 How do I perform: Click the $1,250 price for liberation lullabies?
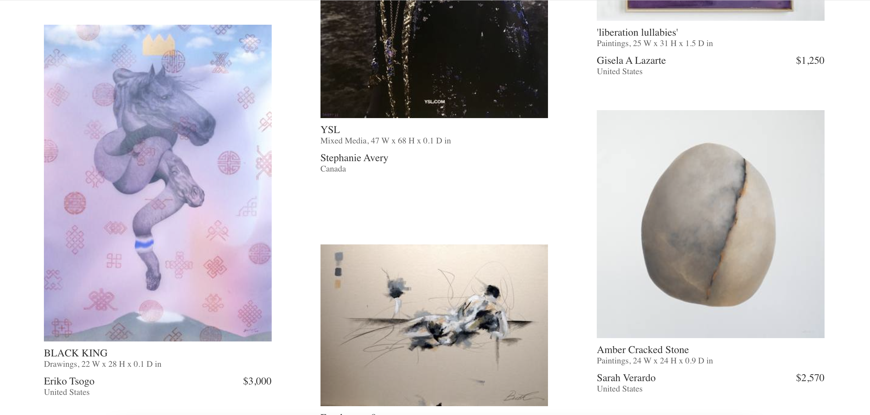810,60
